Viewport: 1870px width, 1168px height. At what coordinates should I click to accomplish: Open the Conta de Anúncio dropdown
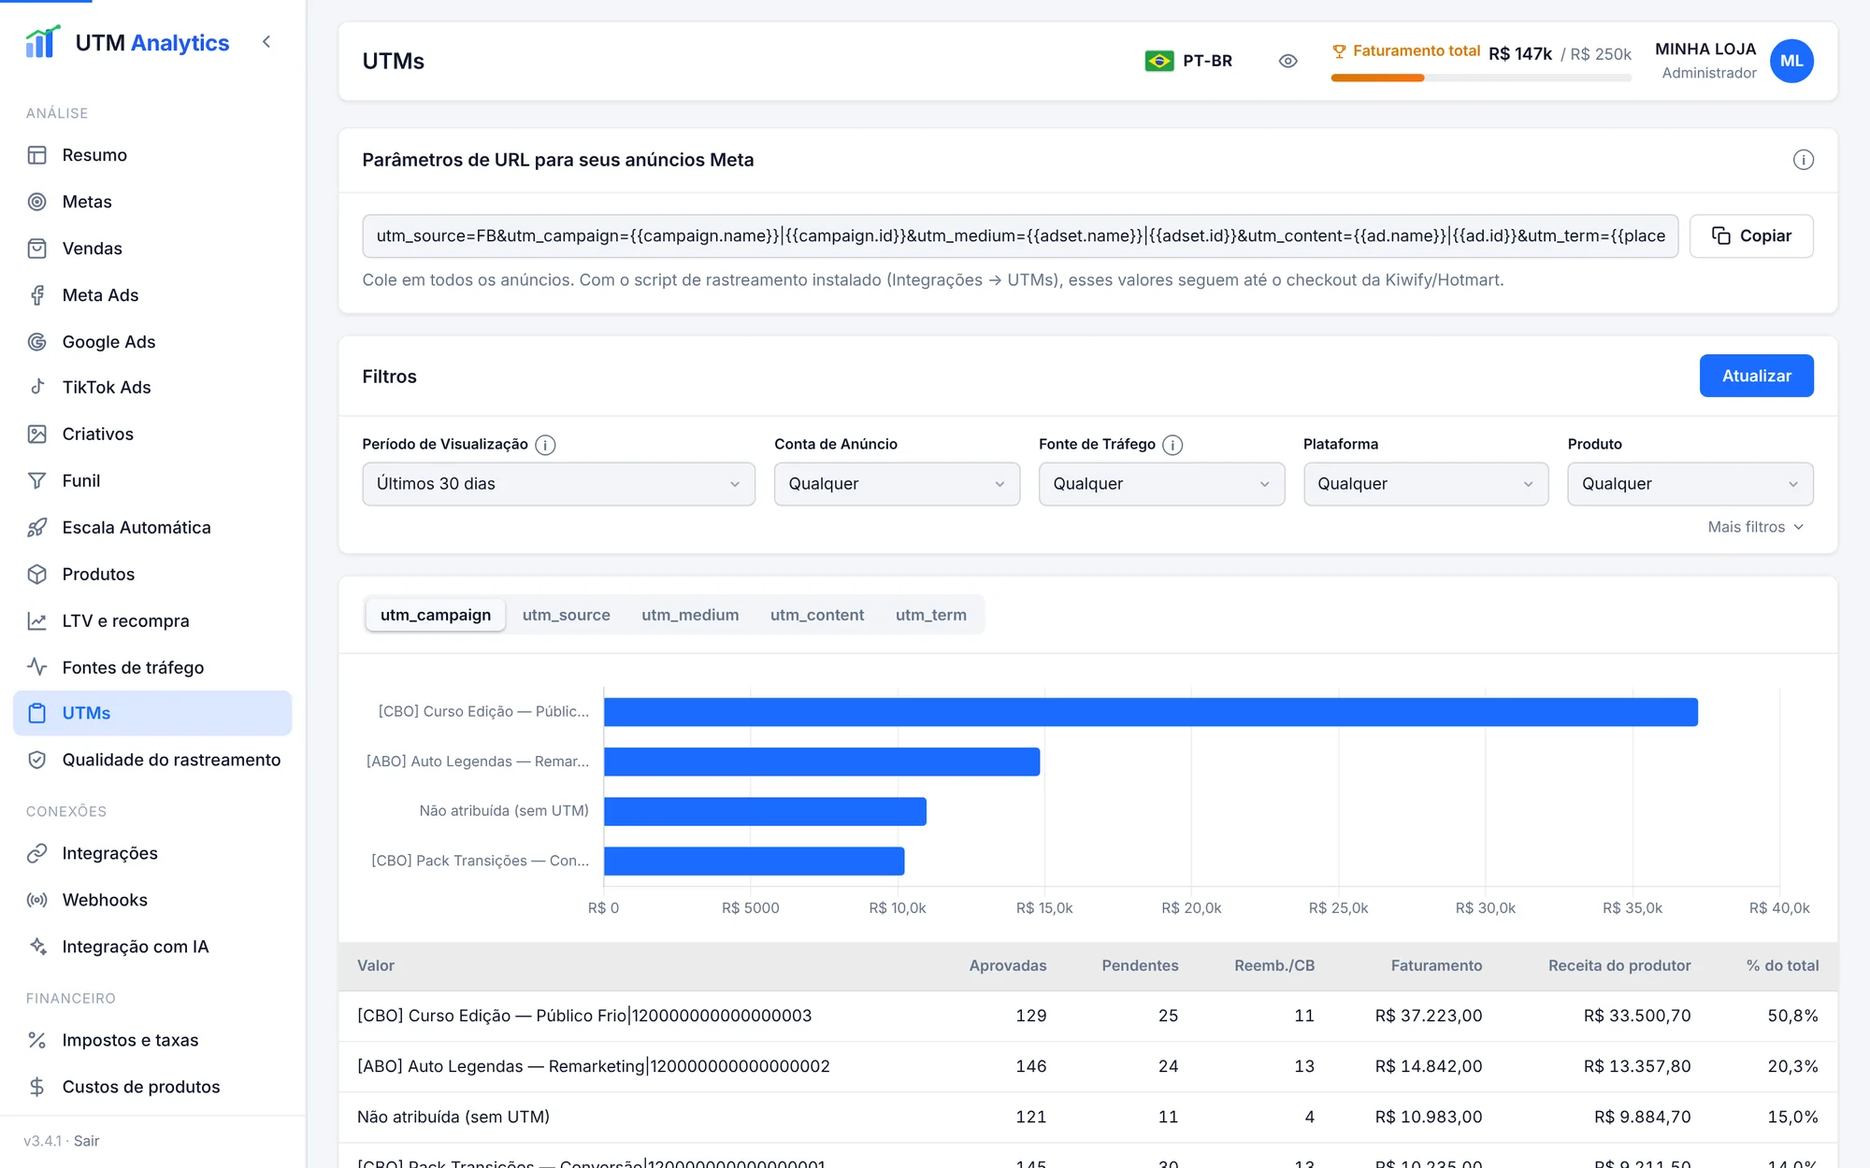tap(897, 484)
